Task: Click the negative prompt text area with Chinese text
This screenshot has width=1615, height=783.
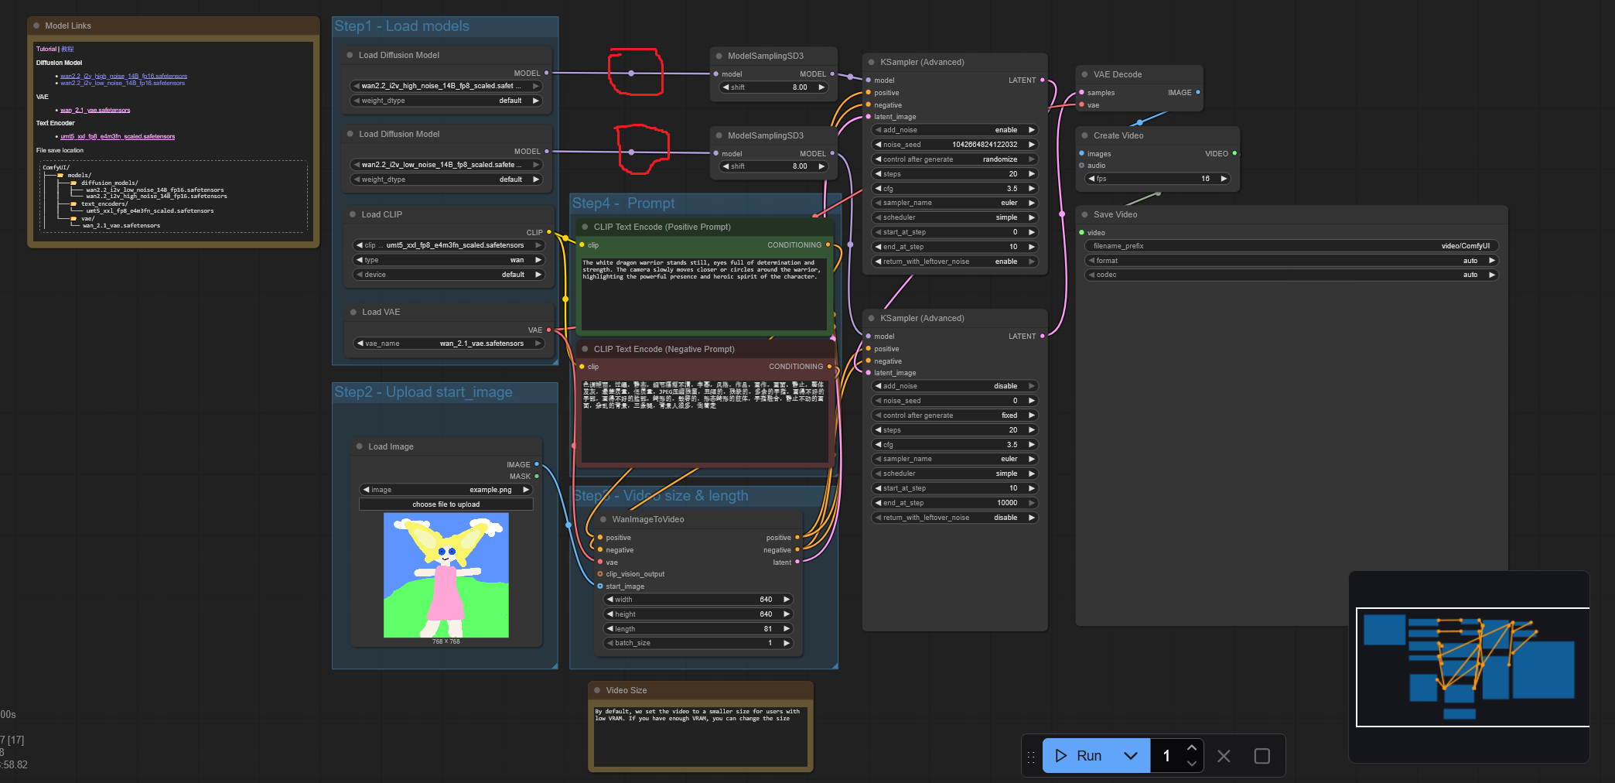Action: pos(703,421)
